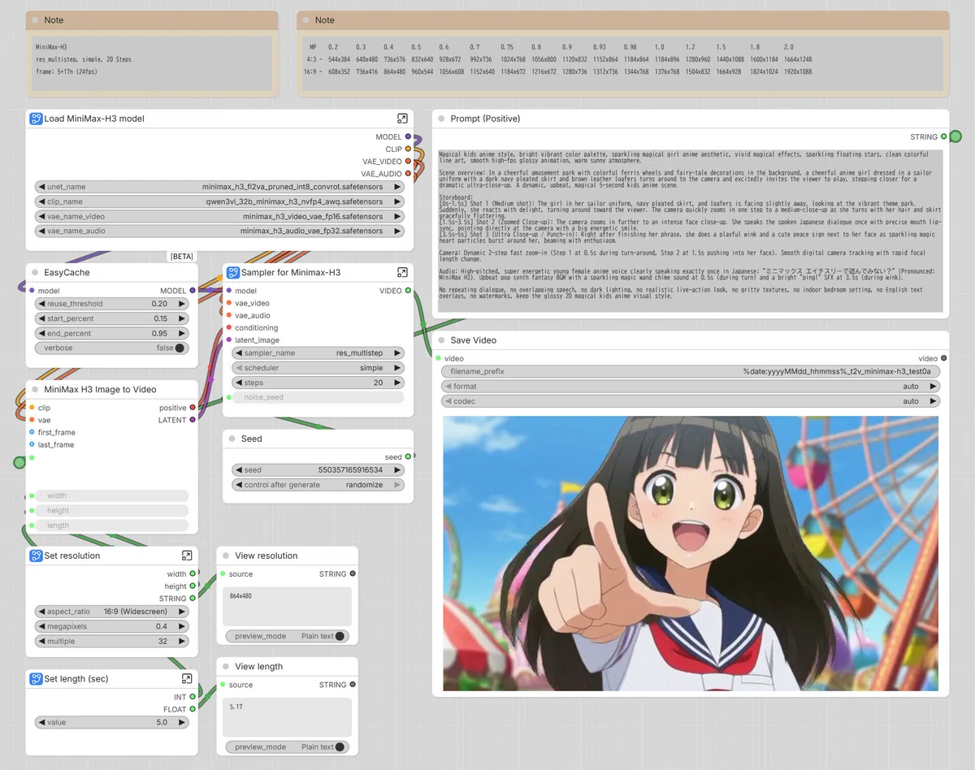Increase reuse_threshold with right arrow
The image size is (975, 770).
182,304
